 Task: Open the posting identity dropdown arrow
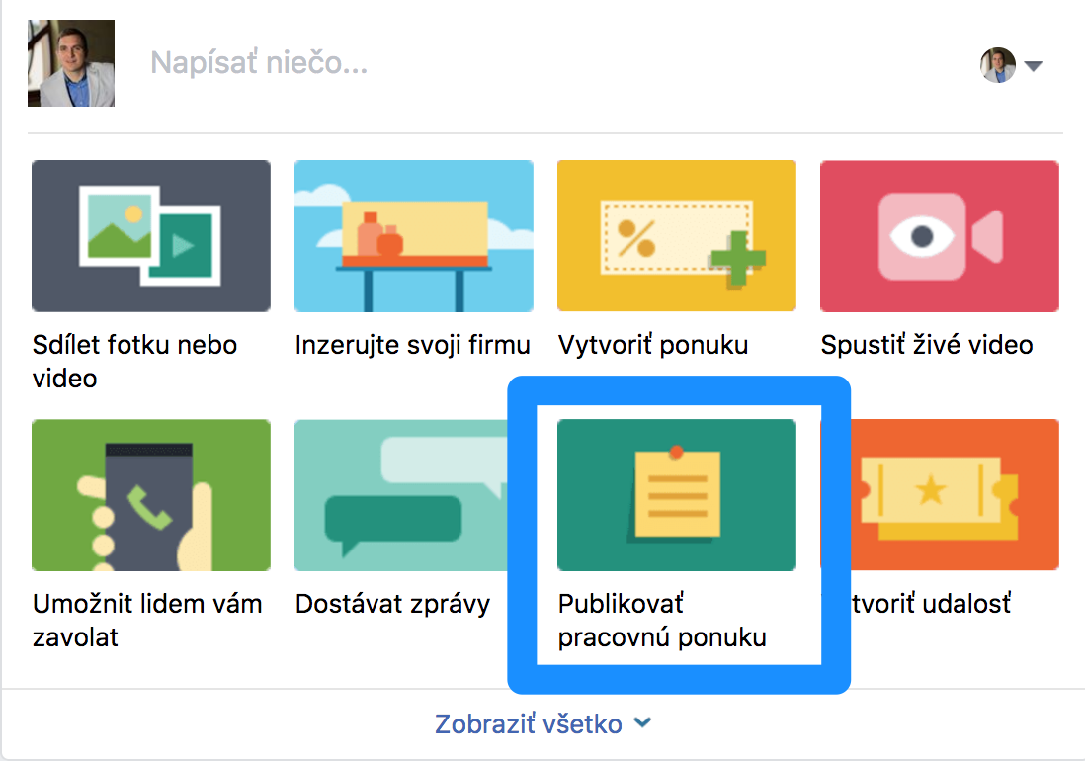pyautogui.click(x=1033, y=66)
